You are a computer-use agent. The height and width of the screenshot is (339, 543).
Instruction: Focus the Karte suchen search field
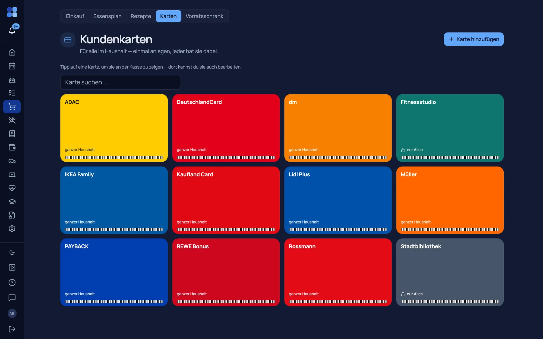coord(121,82)
